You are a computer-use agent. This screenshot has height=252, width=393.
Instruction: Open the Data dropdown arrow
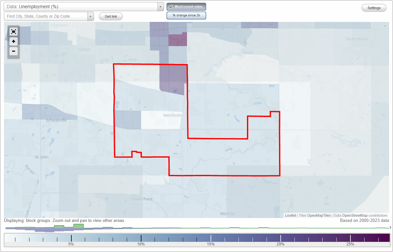click(160, 6)
